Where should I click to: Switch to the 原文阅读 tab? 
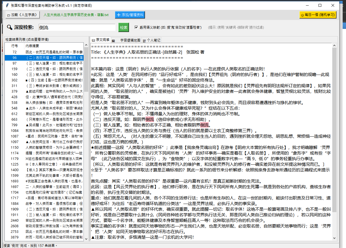[x=101, y=40]
